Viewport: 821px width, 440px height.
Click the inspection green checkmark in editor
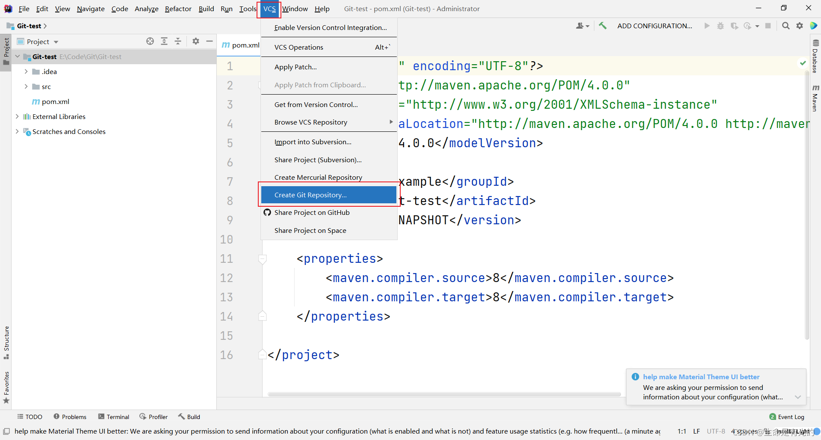[x=803, y=63]
